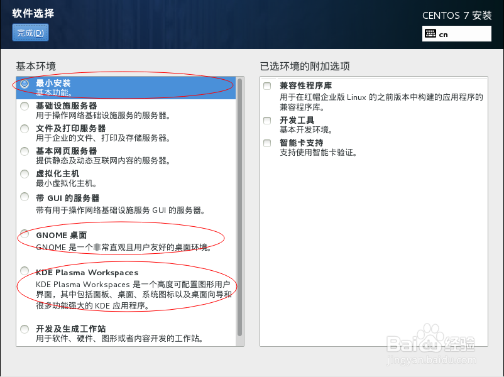The height and width of the screenshot is (377, 504).
Task: Click the 基本开发环境。 description text
Action: 306,130
